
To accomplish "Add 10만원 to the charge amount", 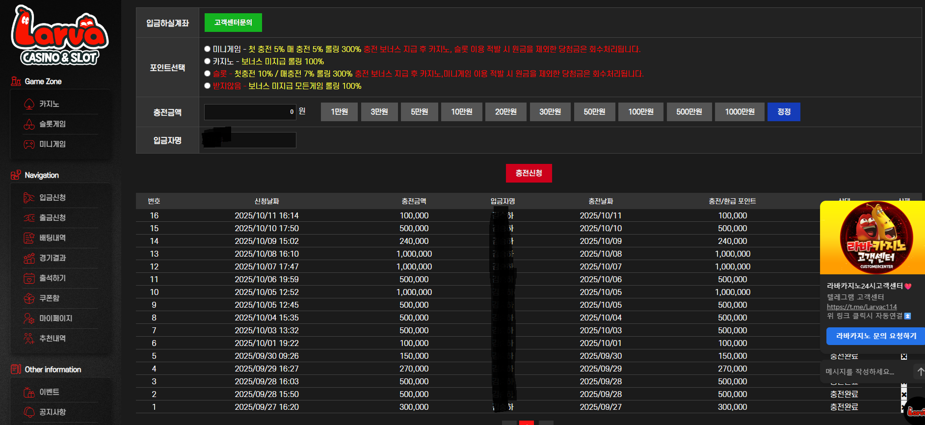I will pyautogui.click(x=462, y=112).
